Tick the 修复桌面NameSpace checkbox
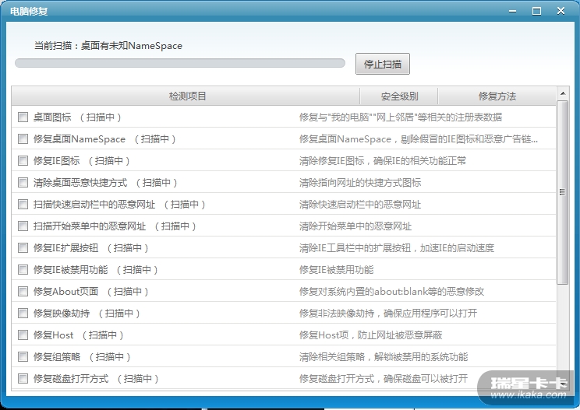 [23, 139]
